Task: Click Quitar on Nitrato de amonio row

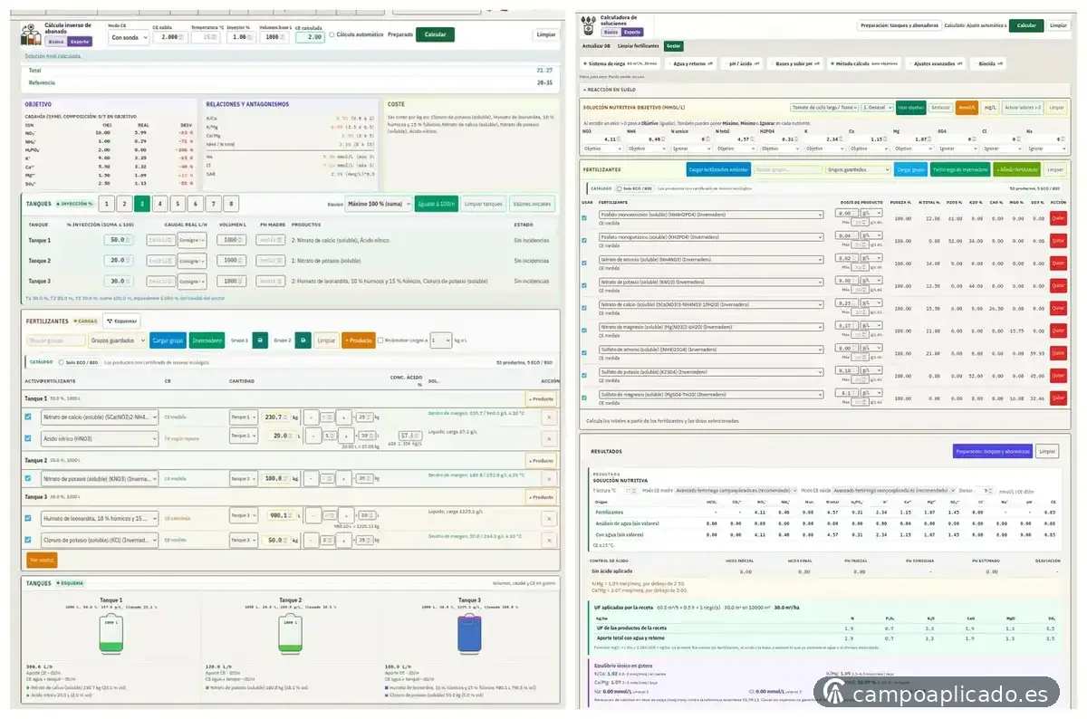Action: (1057, 263)
